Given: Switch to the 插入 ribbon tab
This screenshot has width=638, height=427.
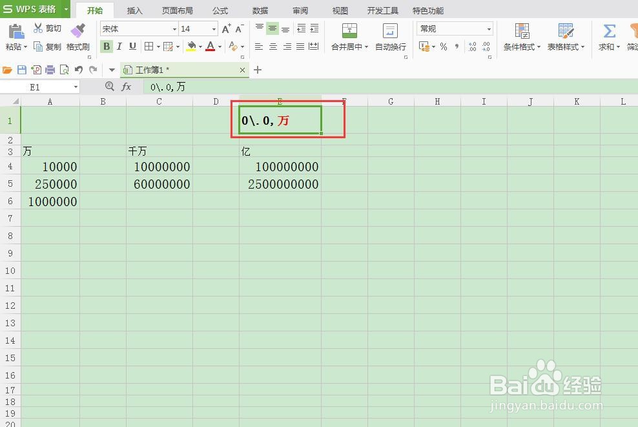Looking at the screenshot, I should click(134, 10).
